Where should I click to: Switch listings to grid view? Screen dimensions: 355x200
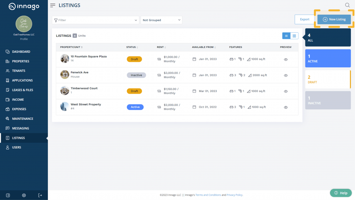click(x=294, y=36)
